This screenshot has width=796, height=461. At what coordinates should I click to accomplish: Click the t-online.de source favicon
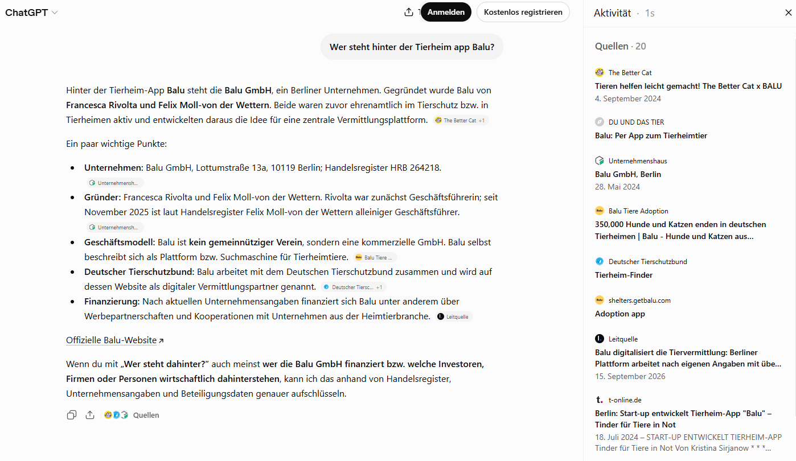click(600, 400)
